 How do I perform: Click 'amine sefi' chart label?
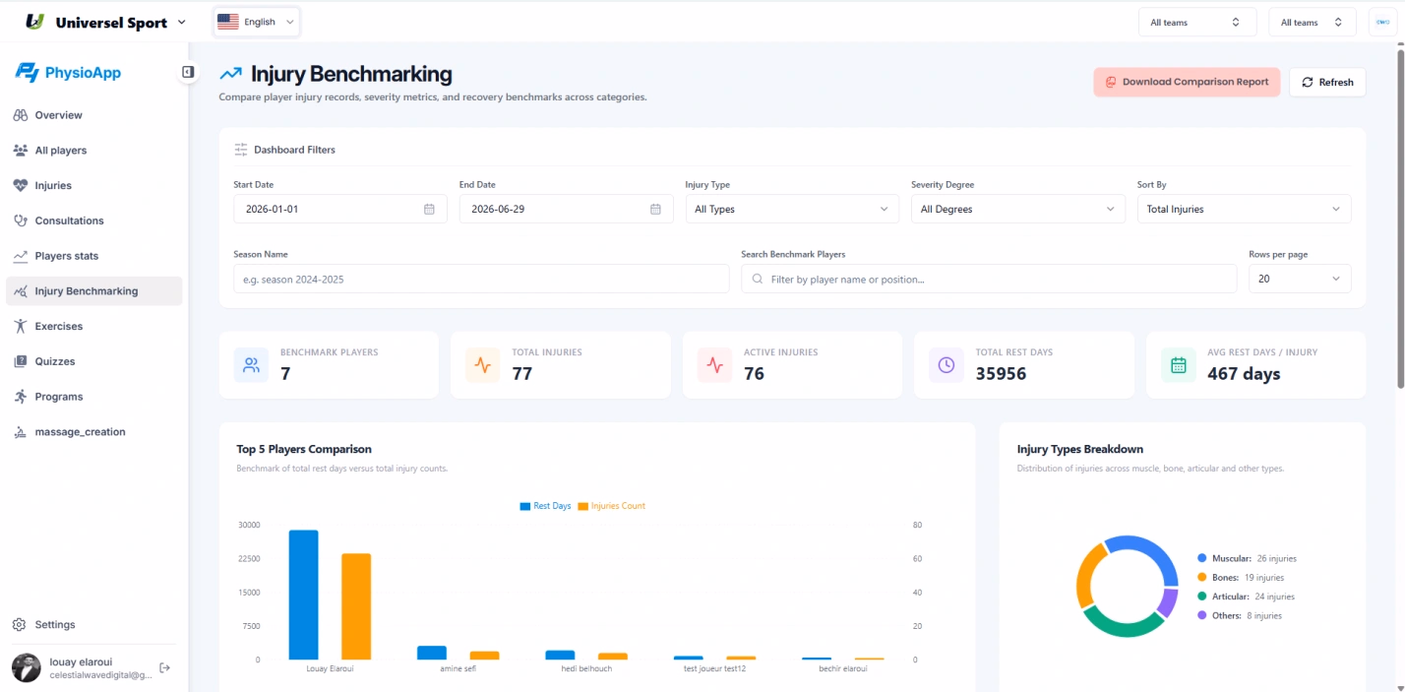tap(458, 668)
